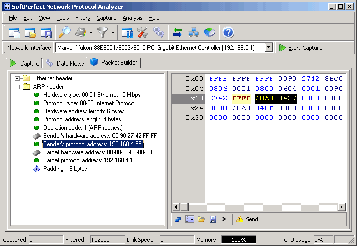
Task: Select Protocol address length: 4 bytes
Action: point(82,119)
